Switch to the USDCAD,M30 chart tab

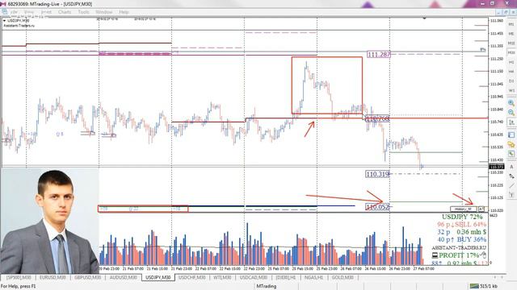tap(253, 277)
